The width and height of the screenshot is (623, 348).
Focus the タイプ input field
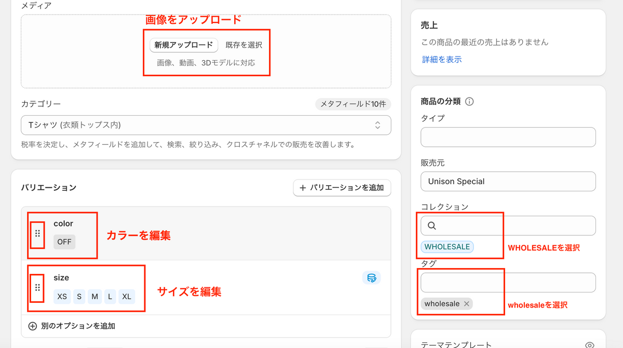[508, 137]
